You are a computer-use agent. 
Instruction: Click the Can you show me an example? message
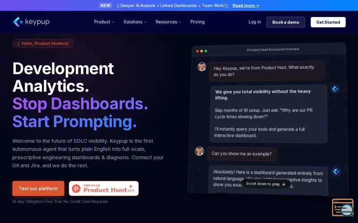point(242,154)
